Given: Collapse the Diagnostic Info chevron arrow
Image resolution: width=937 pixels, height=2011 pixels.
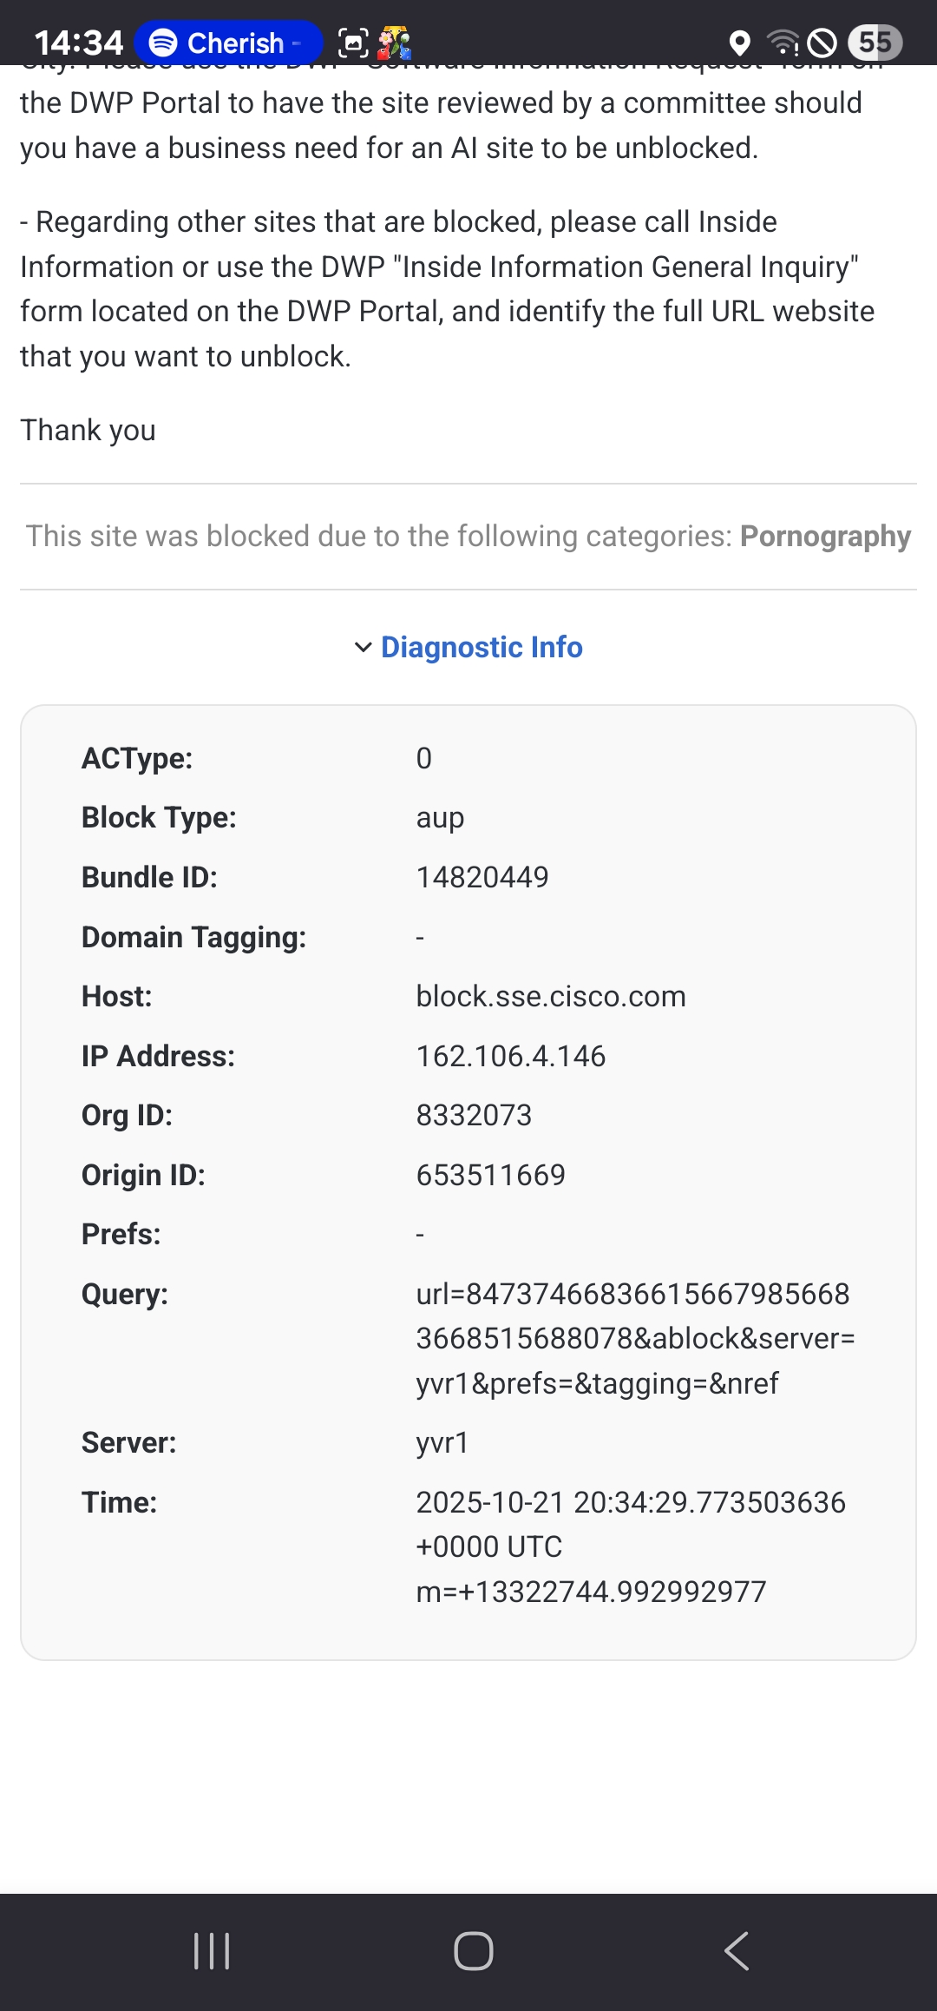Looking at the screenshot, I should pyautogui.click(x=364, y=647).
